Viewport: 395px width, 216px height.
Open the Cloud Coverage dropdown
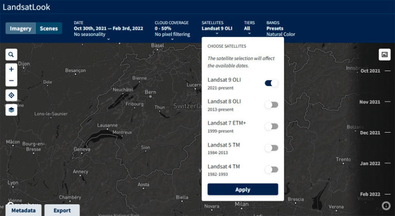pos(172,31)
